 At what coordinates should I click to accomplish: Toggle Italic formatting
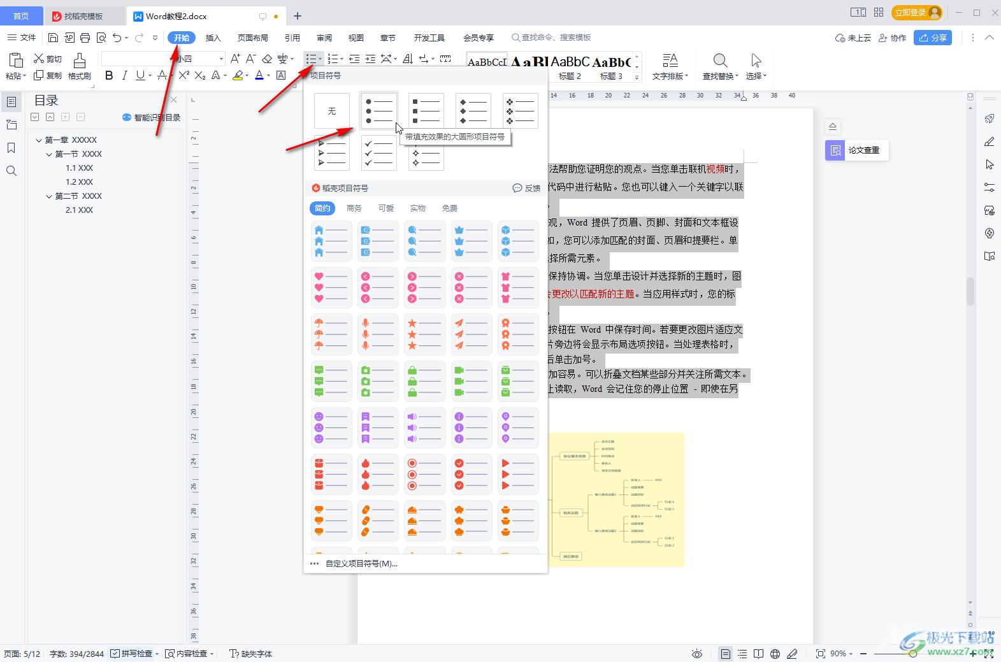[125, 75]
